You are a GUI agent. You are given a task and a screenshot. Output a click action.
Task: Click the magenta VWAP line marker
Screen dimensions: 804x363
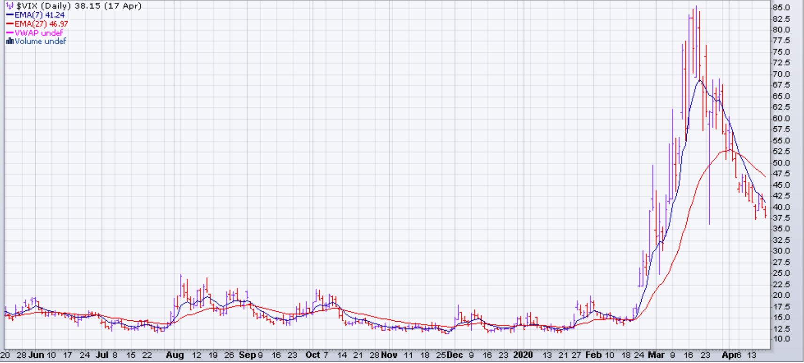coord(10,33)
